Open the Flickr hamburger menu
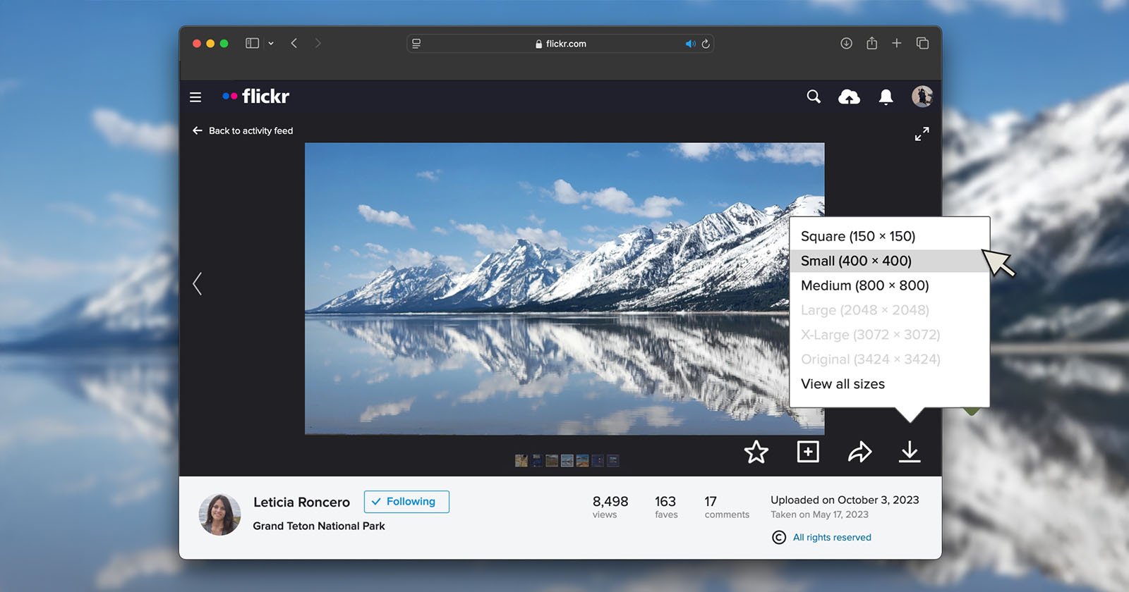1129x592 pixels. pos(195,97)
